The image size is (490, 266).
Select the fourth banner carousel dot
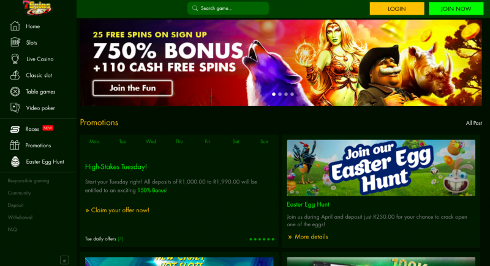tap(292, 94)
